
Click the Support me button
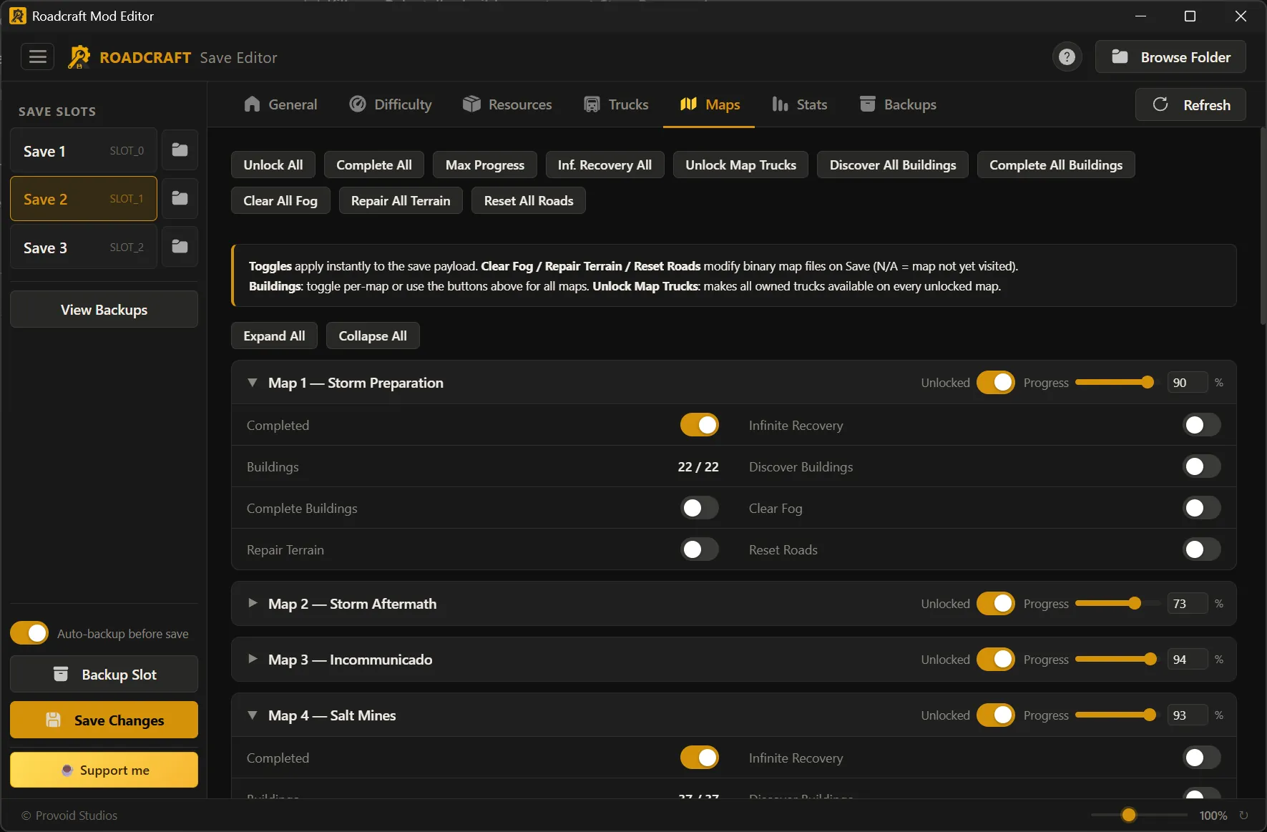pyautogui.click(x=104, y=770)
